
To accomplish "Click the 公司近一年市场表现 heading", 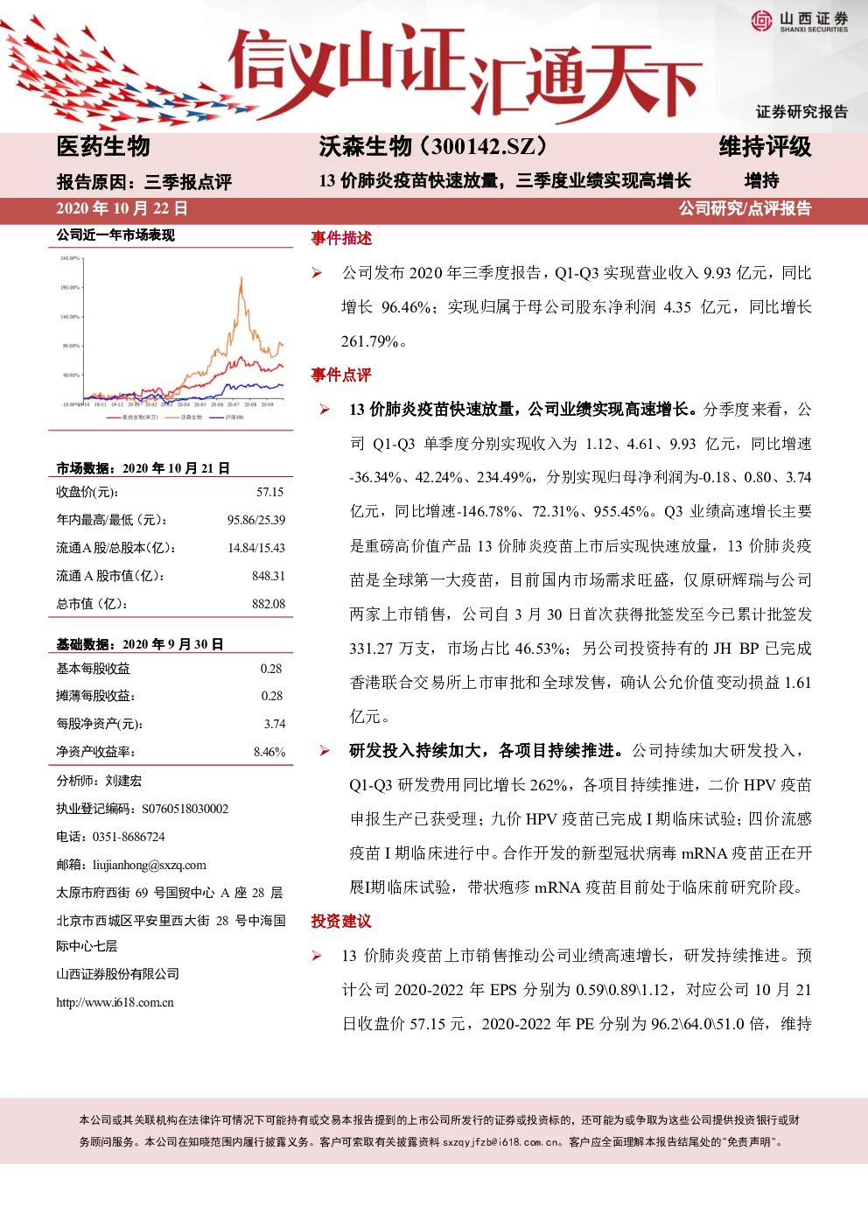I will point(115,235).
